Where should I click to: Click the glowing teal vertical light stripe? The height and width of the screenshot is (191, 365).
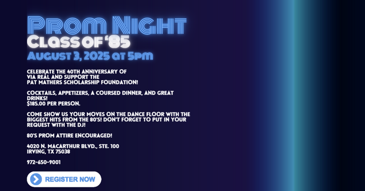tap(293, 95)
